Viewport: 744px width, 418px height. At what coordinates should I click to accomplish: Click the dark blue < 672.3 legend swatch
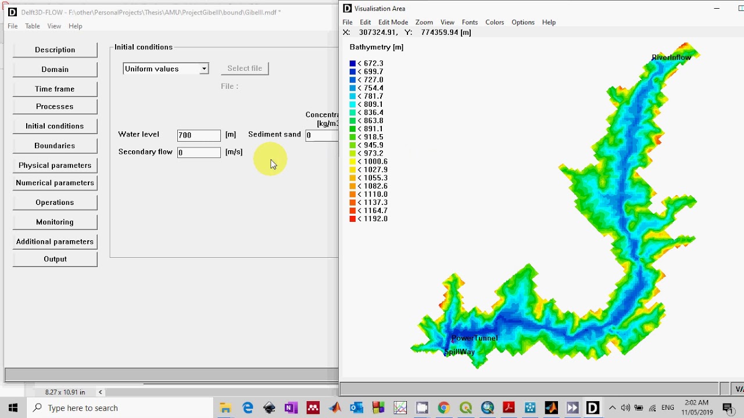352,63
